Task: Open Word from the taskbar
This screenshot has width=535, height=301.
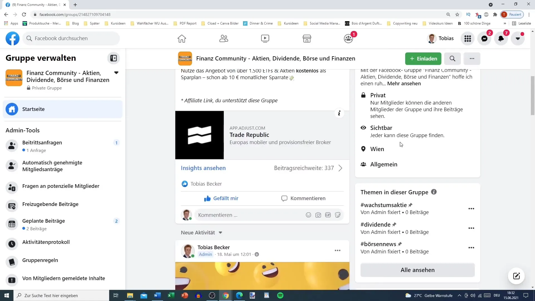Action: click(x=157, y=295)
